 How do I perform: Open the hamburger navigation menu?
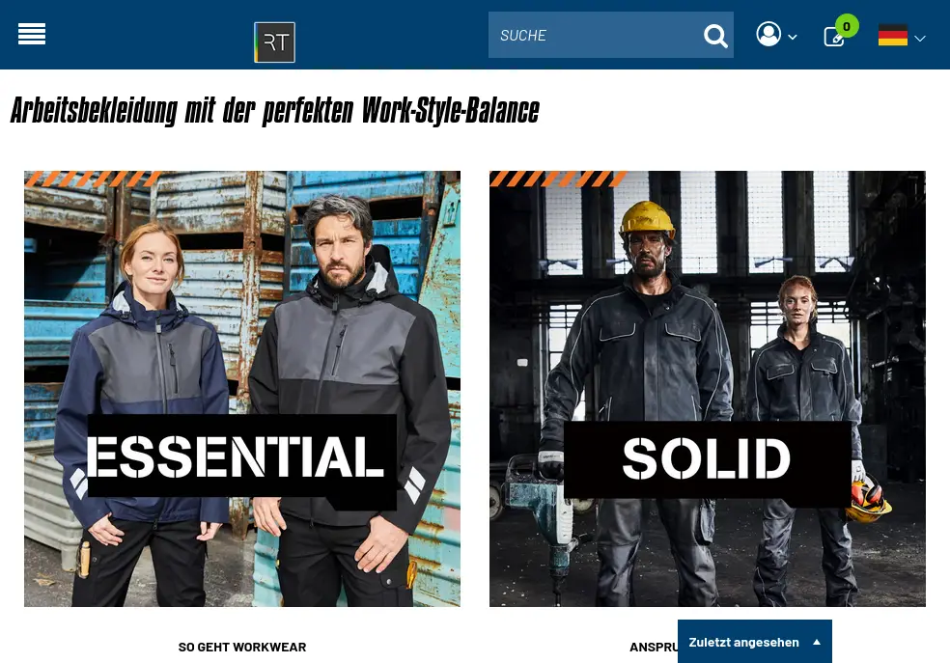[x=32, y=34]
